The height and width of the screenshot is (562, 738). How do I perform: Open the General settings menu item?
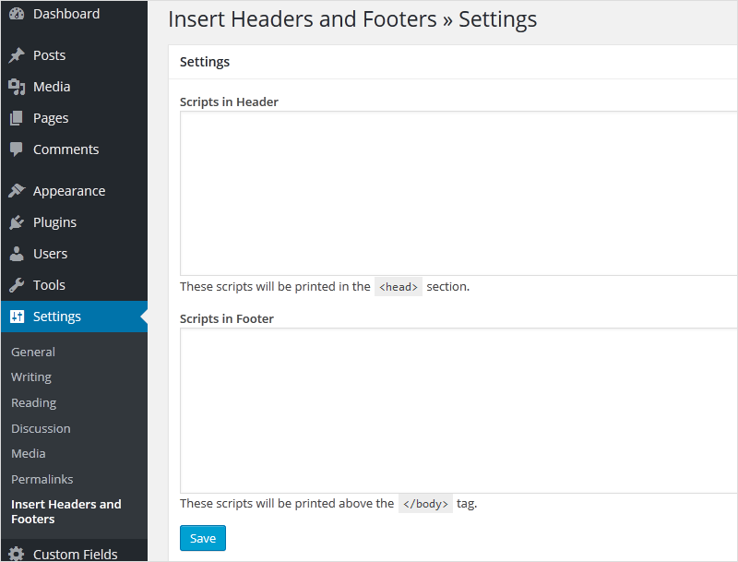point(33,352)
